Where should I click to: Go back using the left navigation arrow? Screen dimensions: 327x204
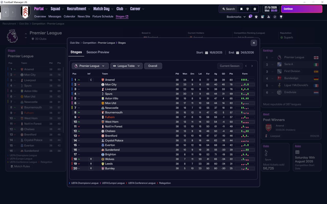tap(6, 12)
